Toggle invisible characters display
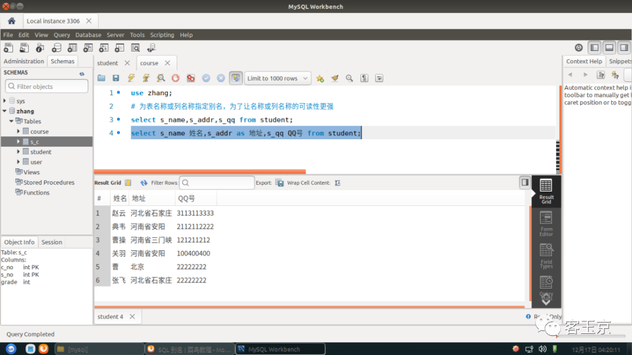This screenshot has width=632, height=355. pyautogui.click(x=365, y=78)
